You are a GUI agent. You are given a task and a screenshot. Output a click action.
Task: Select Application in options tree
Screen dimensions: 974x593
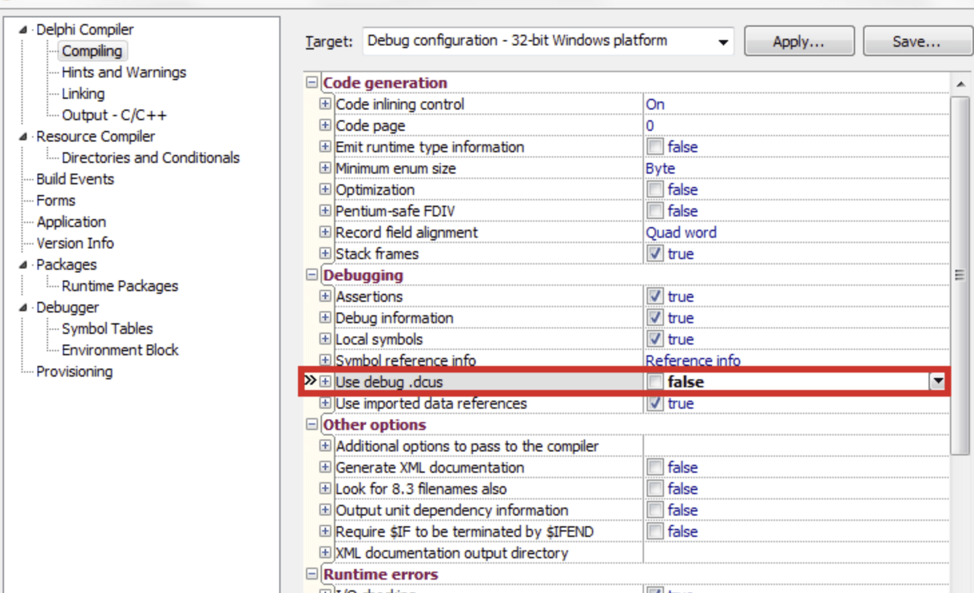point(71,222)
